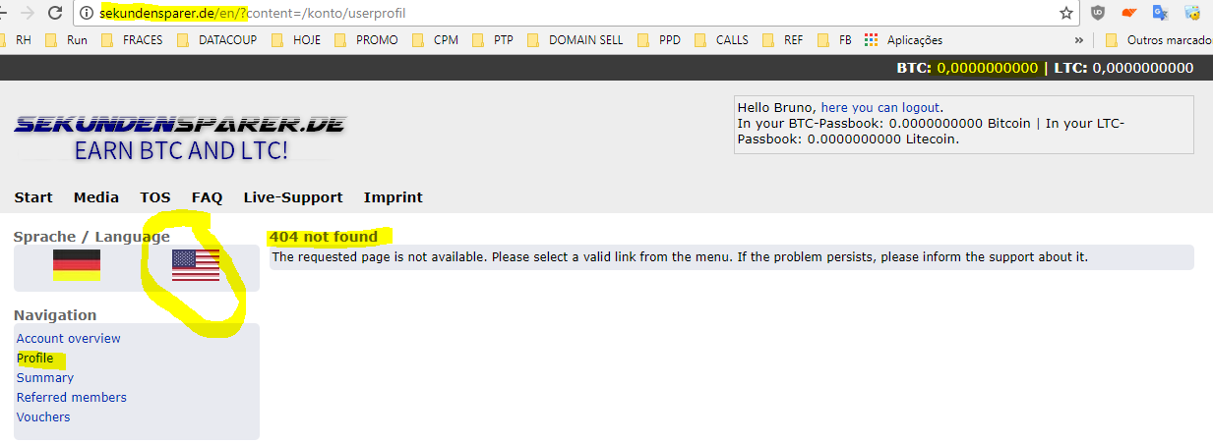This screenshot has width=1213, height=443.
Task: Click the rightmost extension icon
Action: pos(1192,14)
